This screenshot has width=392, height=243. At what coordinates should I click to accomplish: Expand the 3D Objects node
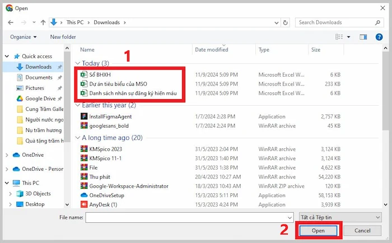pyautogui.click(x=10, y=194)
